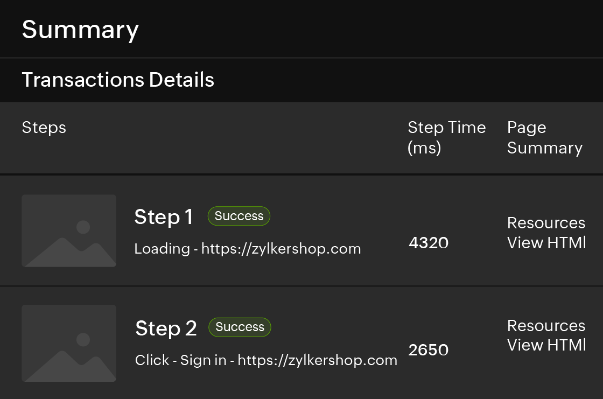Image resolution: width=603 pixels, height=399 pixels.
Task: Open View HTML for Step 1
Action: [x=546, y=243]
